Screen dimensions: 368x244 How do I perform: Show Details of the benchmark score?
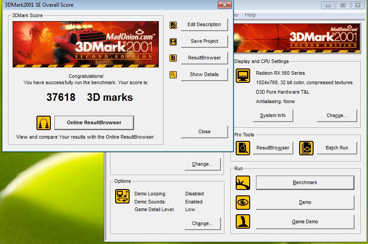coord(204,75)
